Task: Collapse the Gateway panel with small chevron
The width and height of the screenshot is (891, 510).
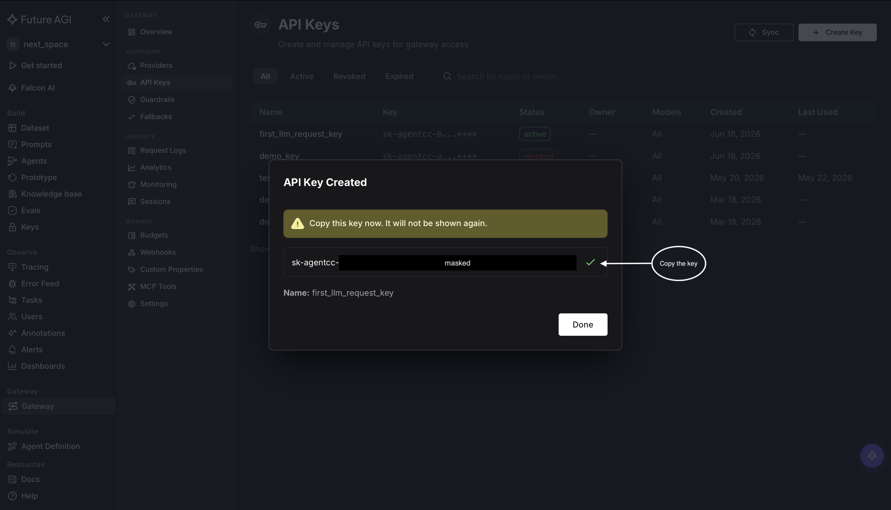Action: click(x=223, y=15)
